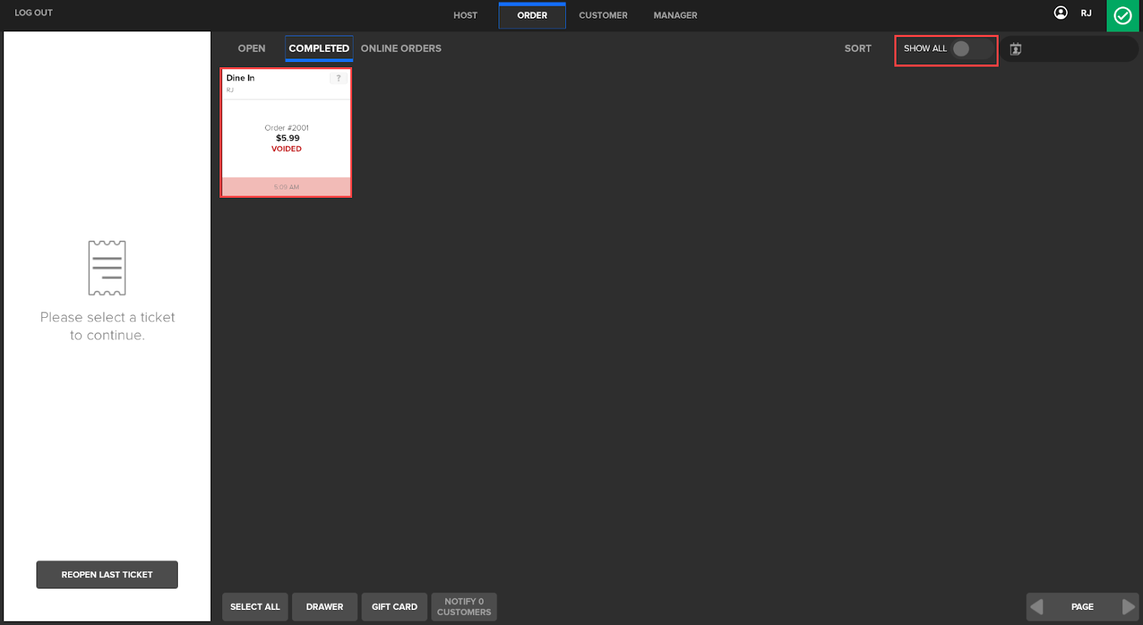
Task: Click Log Out in the top corner
Action: coord(34,13)
